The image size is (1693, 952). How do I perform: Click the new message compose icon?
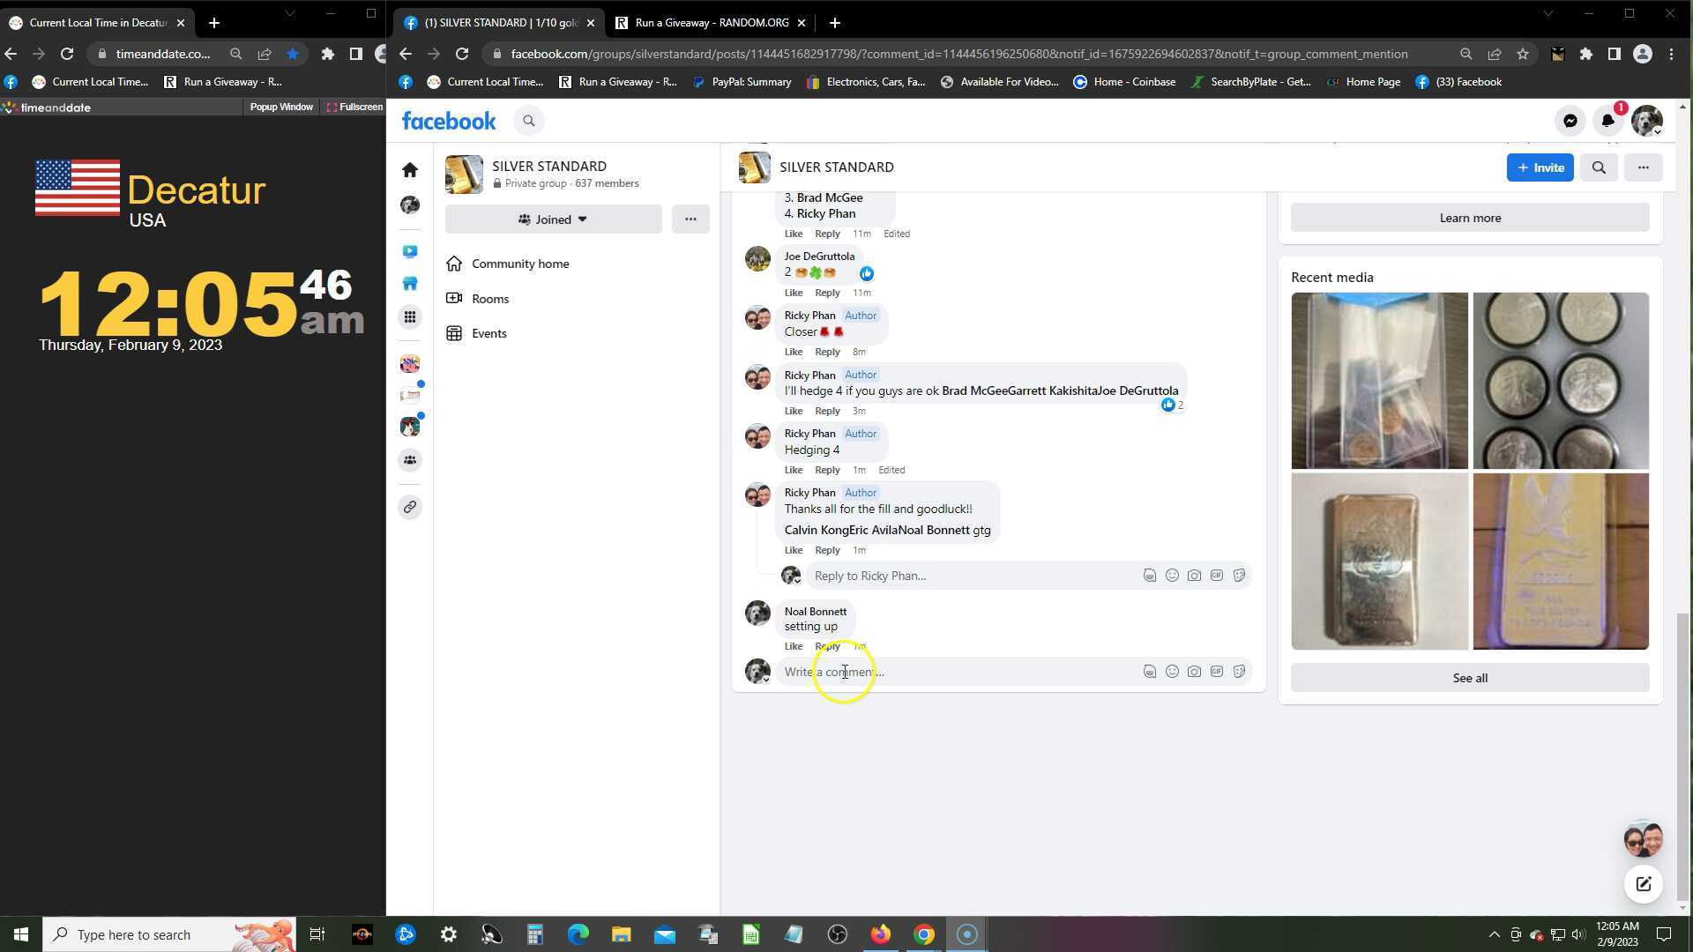(1643, 884)
